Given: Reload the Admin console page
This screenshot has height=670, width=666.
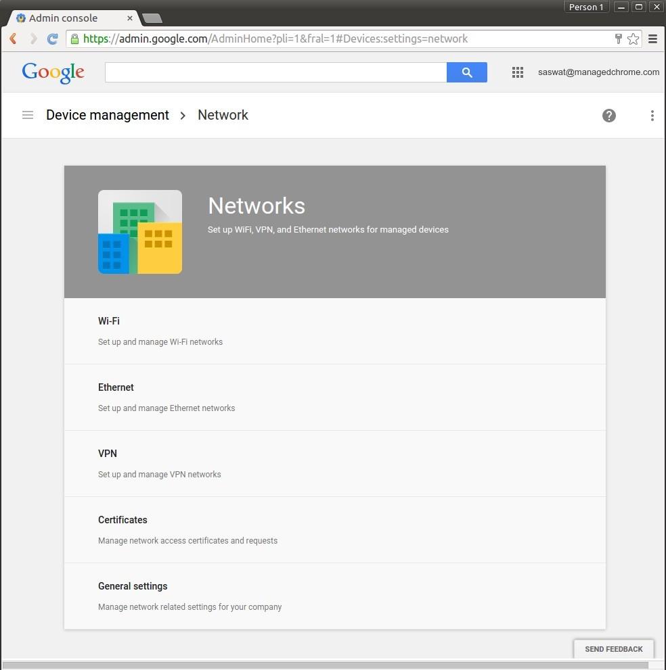Looking at the screenshot, I should pyautogui.click(x=52, y=39).
